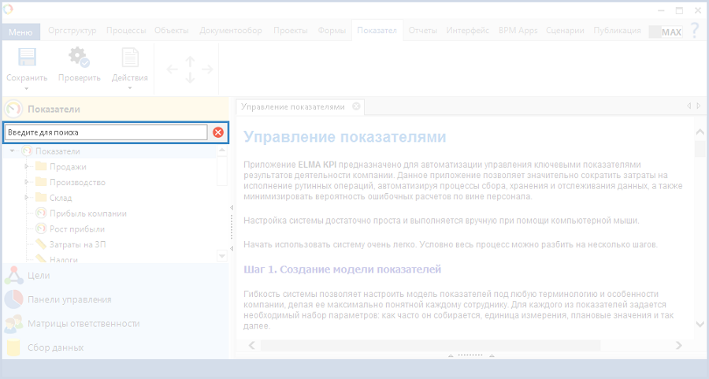Expand the Склад folder
Screen dimensions: 709x379
(x=27, y=198)
